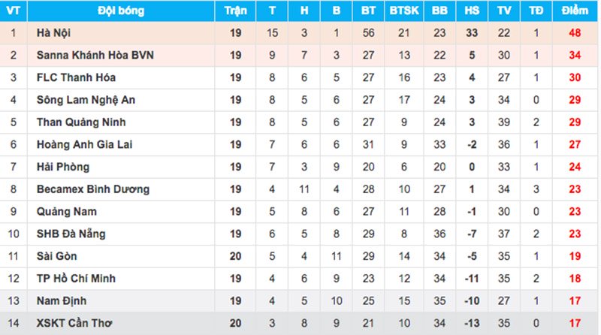Open TP Hồ Chí Minh team

coord(76,278)
